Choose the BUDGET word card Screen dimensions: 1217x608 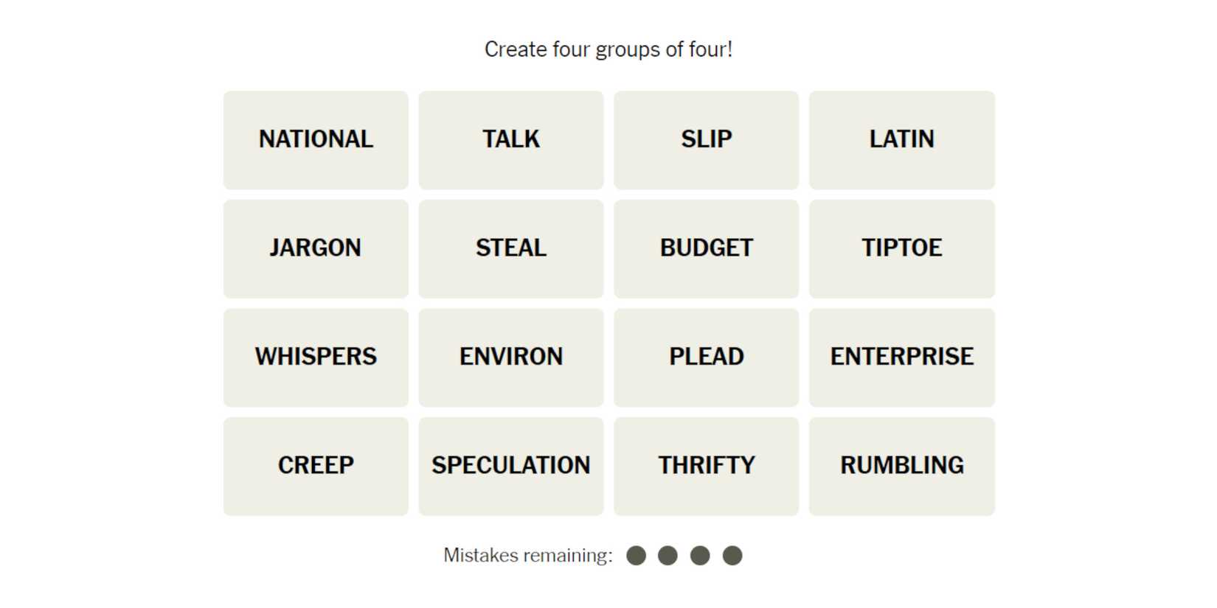706,248
